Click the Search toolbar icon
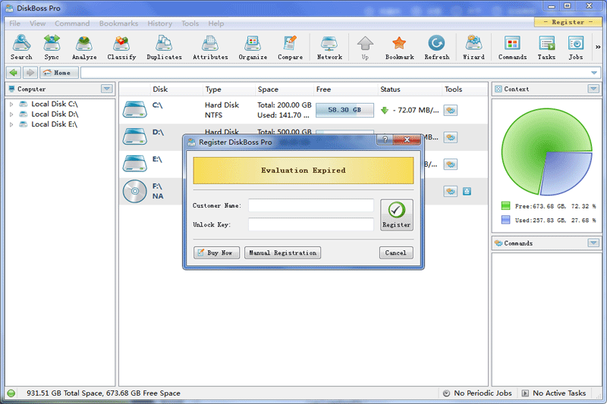 point(21,47)
